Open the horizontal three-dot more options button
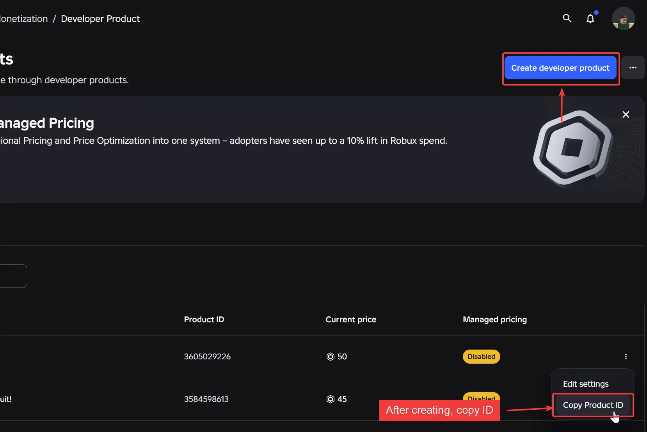Image resolution: width=647 pixels, height=432 pixels. [633, 68]
